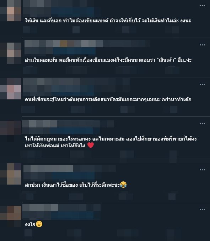
Task: Click the laughing-crying emoji in the สกปรก tweet
Action: 123,185
